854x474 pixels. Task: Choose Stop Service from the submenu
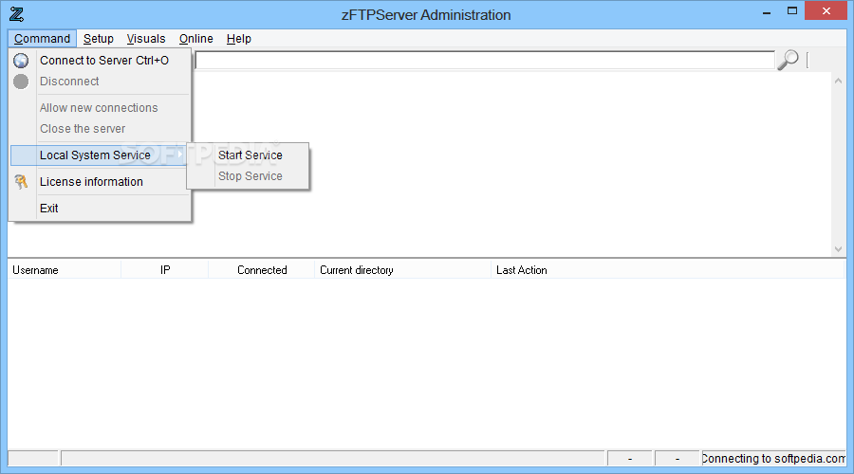point(249,176)
